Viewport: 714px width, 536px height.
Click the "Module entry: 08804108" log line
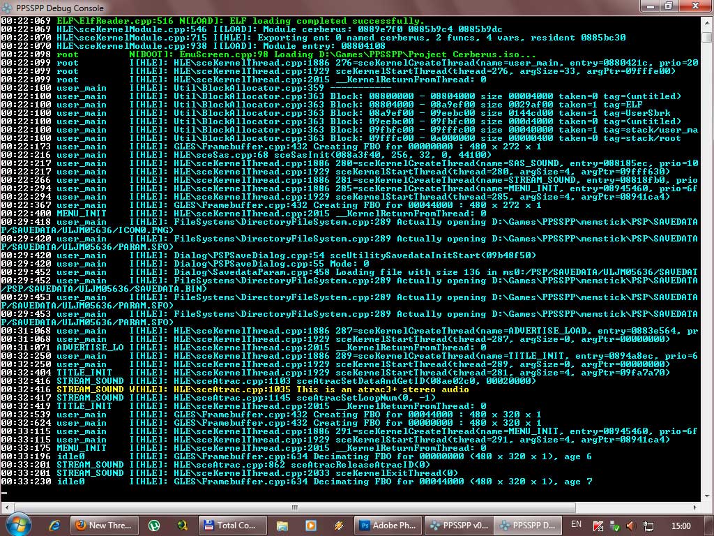pyautogui.click(x=192, y=46)
